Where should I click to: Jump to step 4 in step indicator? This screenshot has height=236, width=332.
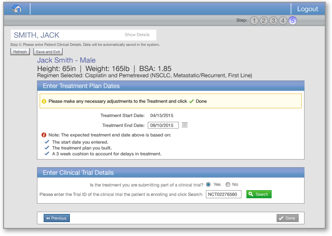point(283,21)
